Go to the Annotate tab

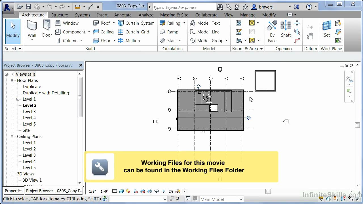(x=123, y=15)
